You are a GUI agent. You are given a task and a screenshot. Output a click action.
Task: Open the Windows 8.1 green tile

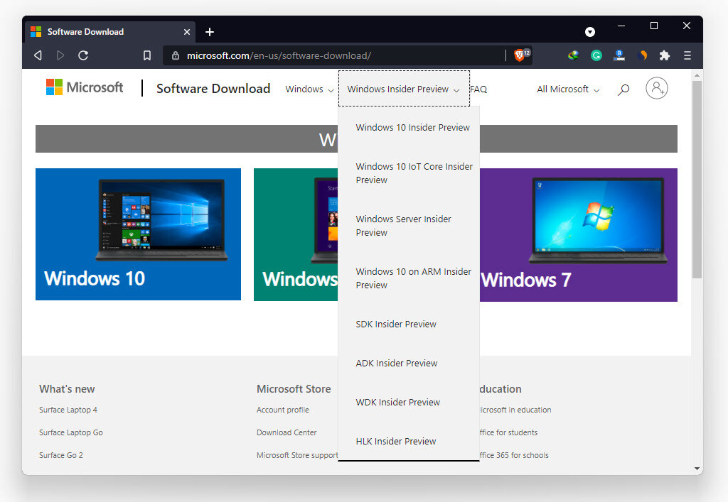[296, 234]
